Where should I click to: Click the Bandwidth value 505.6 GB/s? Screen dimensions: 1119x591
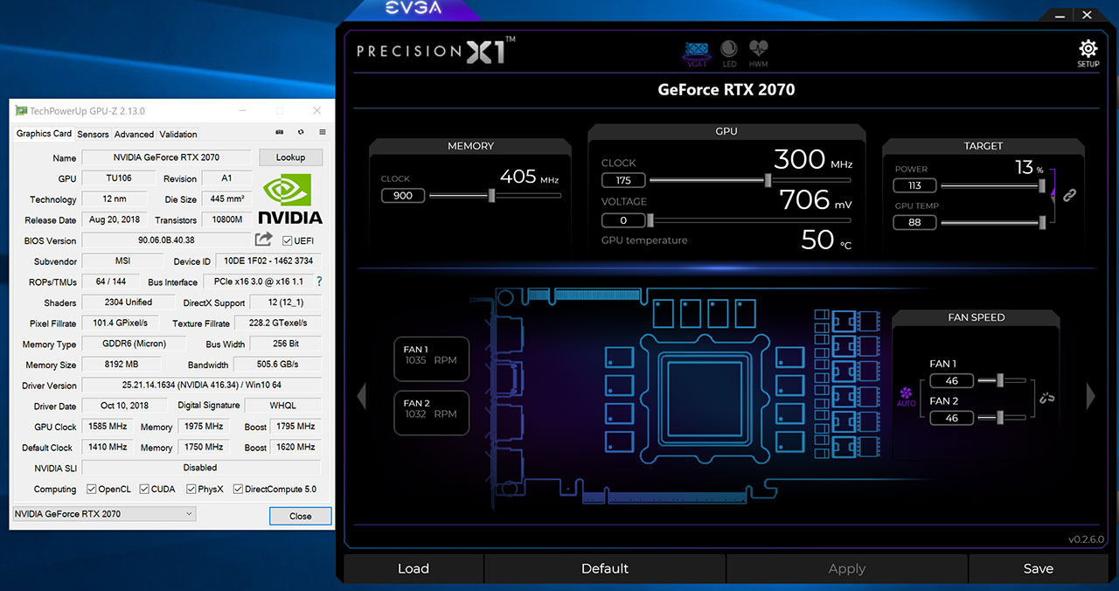tap(276, 365)
